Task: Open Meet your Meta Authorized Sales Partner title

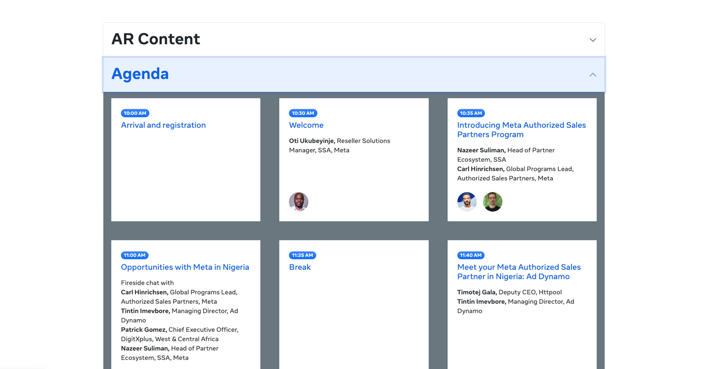Action: (519, 272)
